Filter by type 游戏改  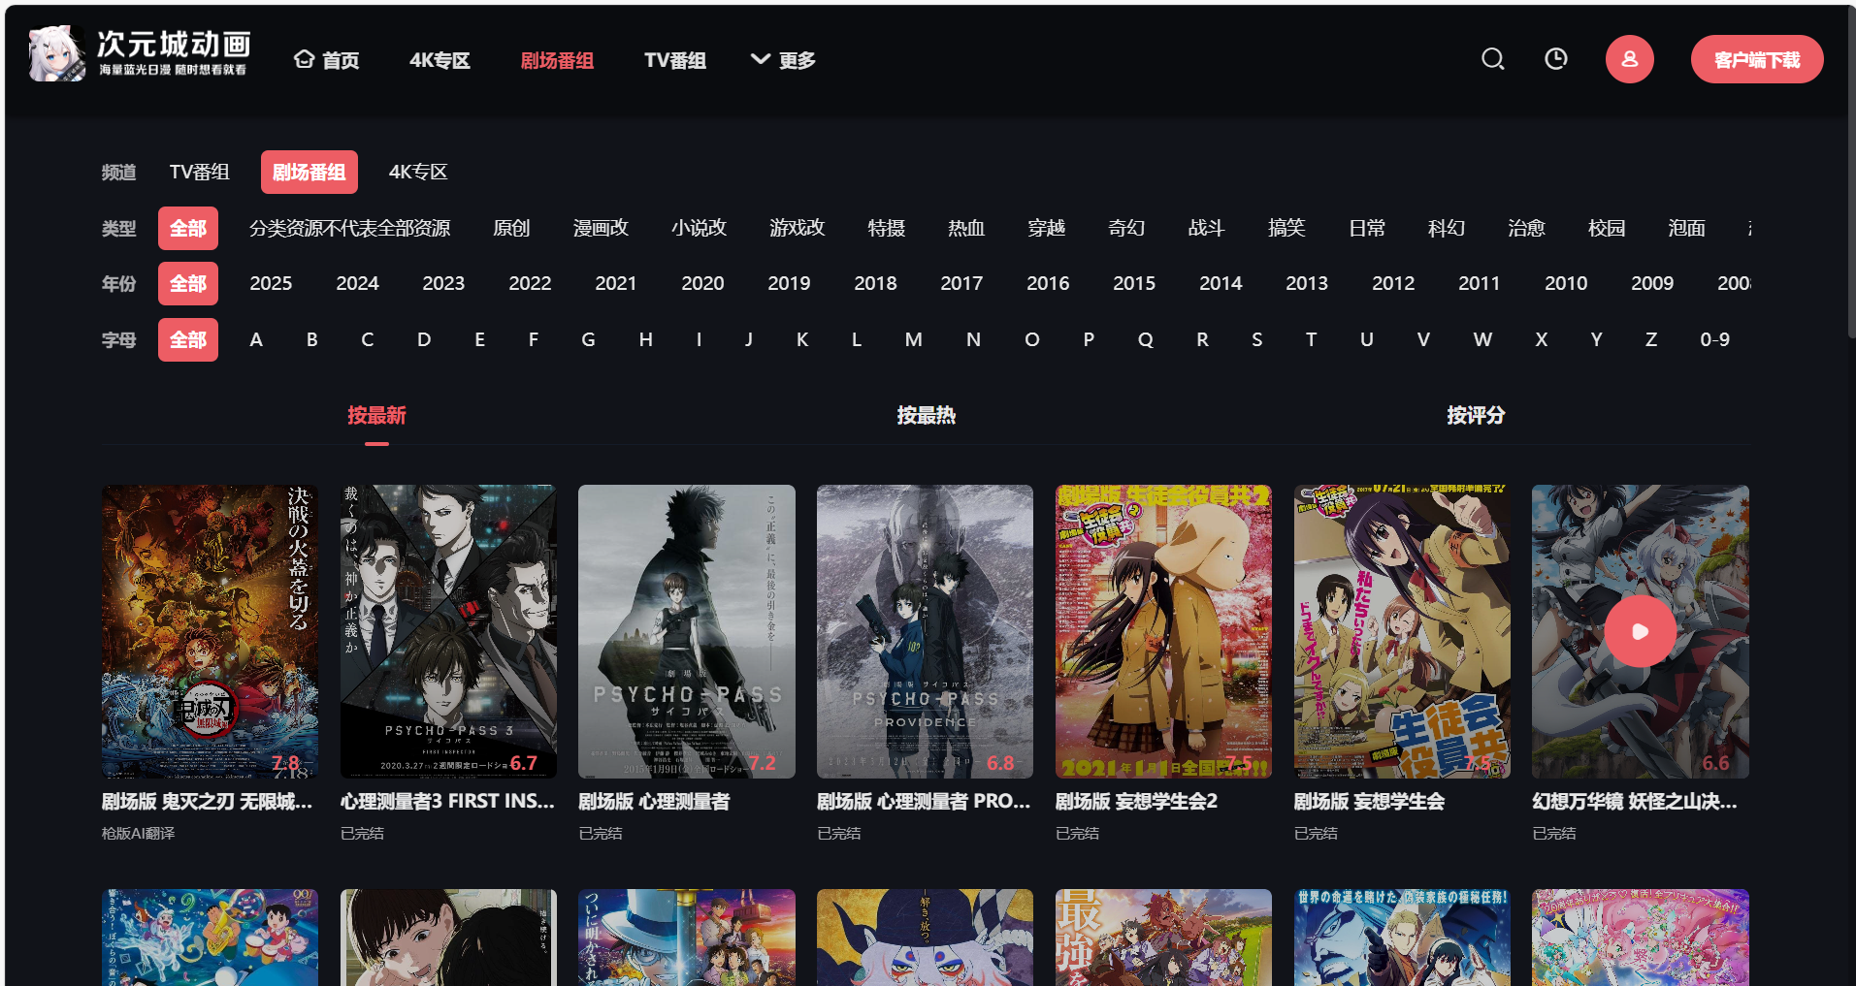(x=798, y=228)
